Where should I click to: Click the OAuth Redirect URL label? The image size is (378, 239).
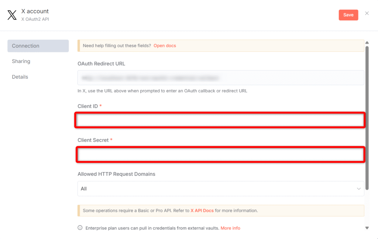click(101, 63)
